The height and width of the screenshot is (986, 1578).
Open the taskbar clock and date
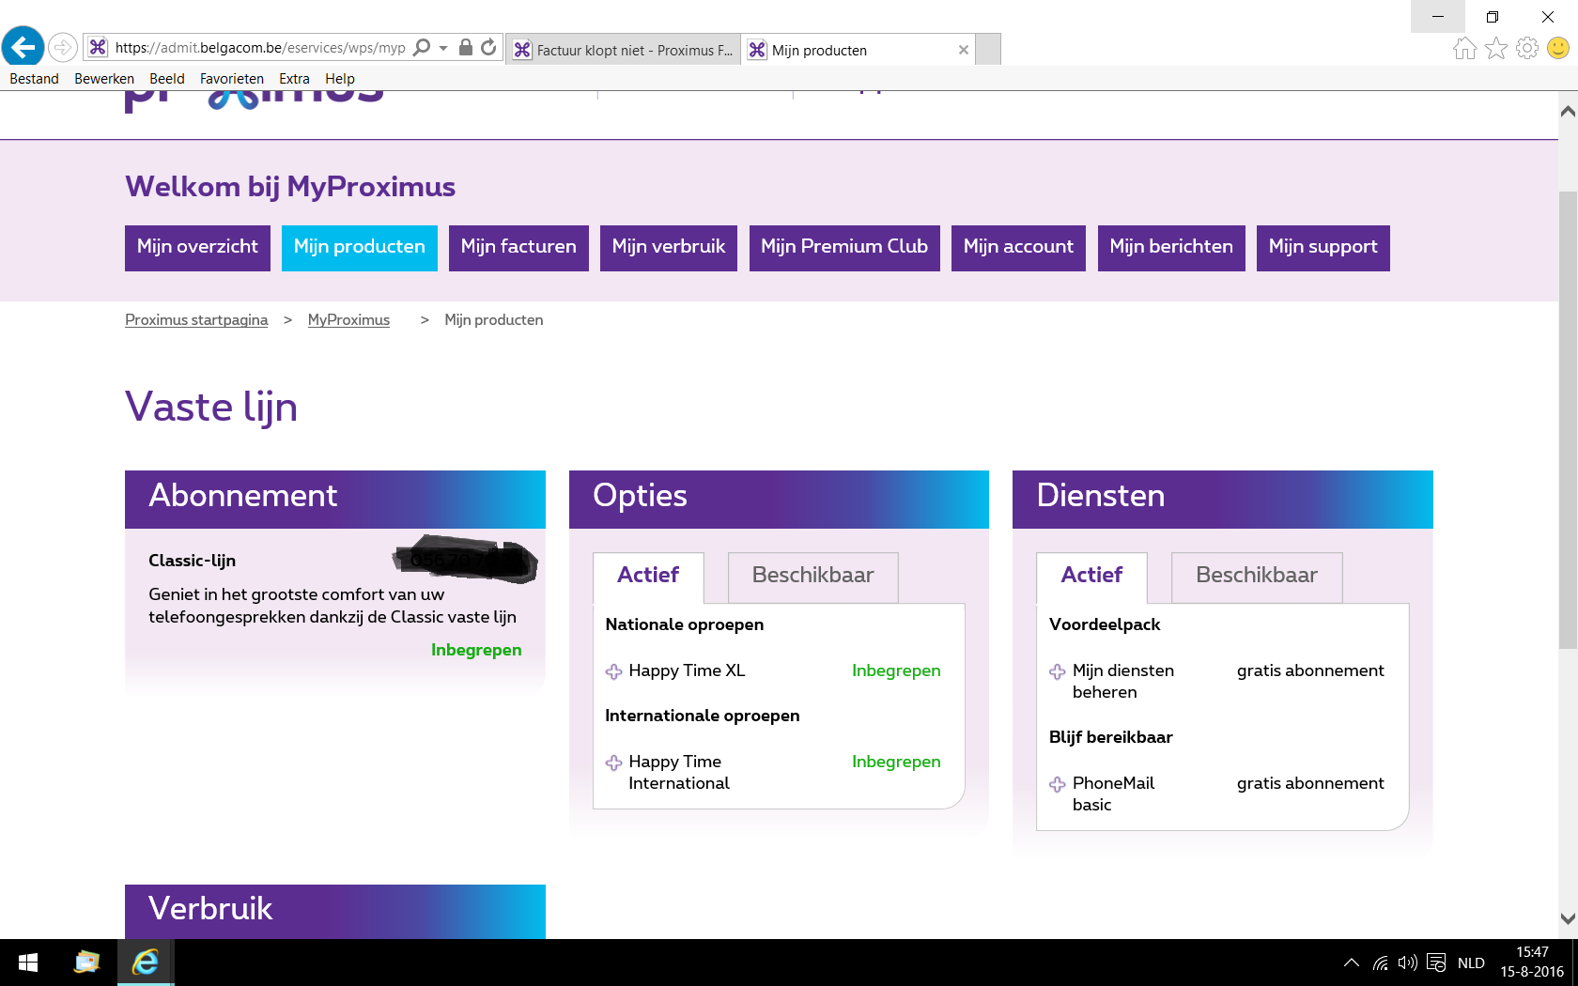coord(1532,963)
